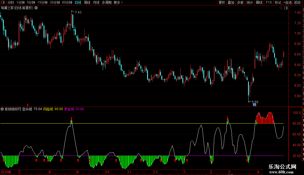The image size is (304, 175).
Task: Click the 空头线: 75.04 value
Action: click(x=32, y=109)
